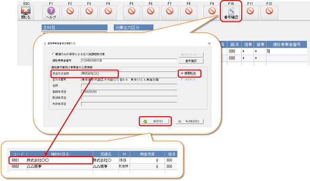
Task: Click 短縮名 cell 株式会社○ in row 0001
Action: (105, 160)
